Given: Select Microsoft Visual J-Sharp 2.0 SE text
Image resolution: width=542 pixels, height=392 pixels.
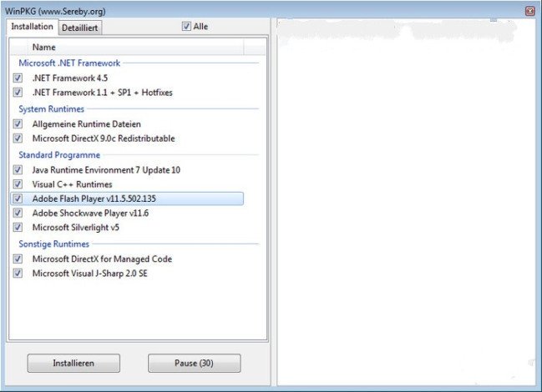Looking at the screenshot, I should pyautogui.click(x=89, y=274).
